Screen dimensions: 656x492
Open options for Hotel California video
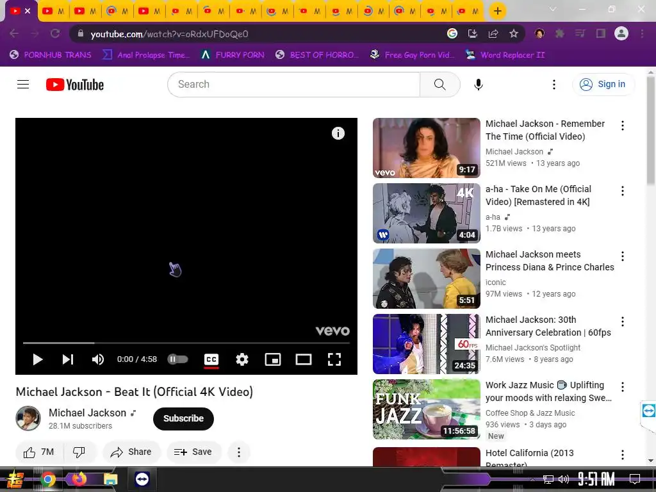click(x=623, y=455)
